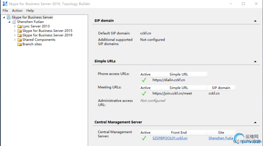The width and height of the screenshot is (263, 146).
Task: Click the Active column header under Meeting URLs
Action: pyautogui.click(x=145, y=88)
